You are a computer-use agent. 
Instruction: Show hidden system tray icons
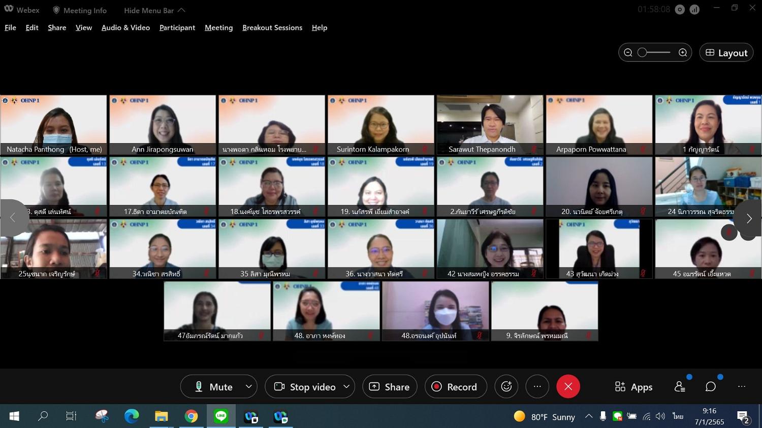point(589,416)
